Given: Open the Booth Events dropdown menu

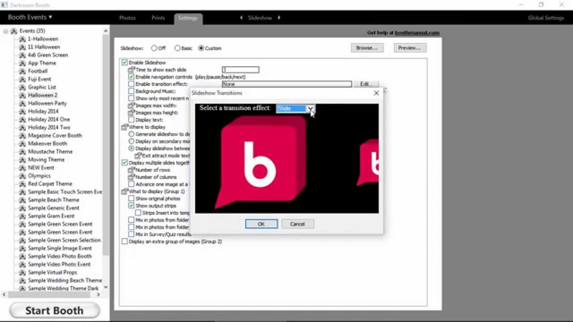Looking at the screenshot, I should tap(30, 17).
